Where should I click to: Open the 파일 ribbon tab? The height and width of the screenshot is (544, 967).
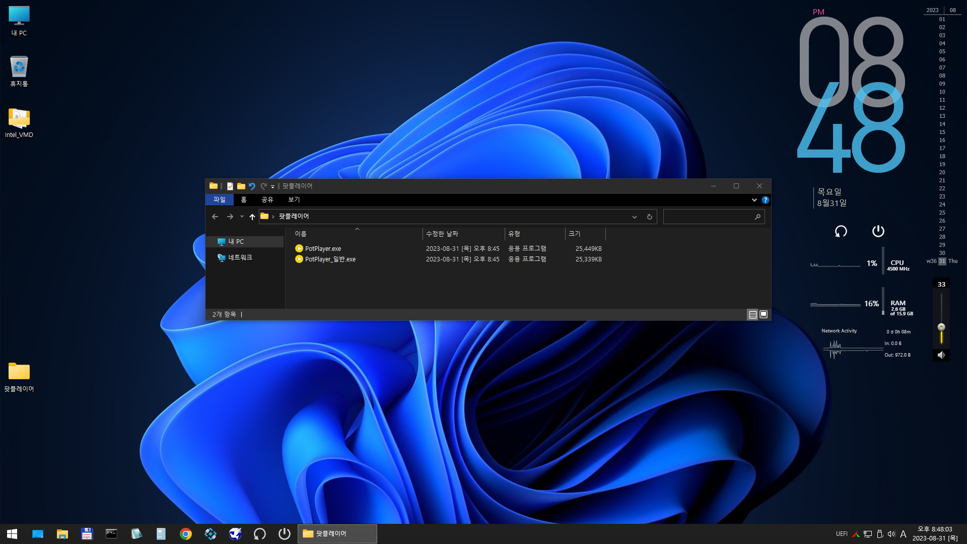coord(220,200)
